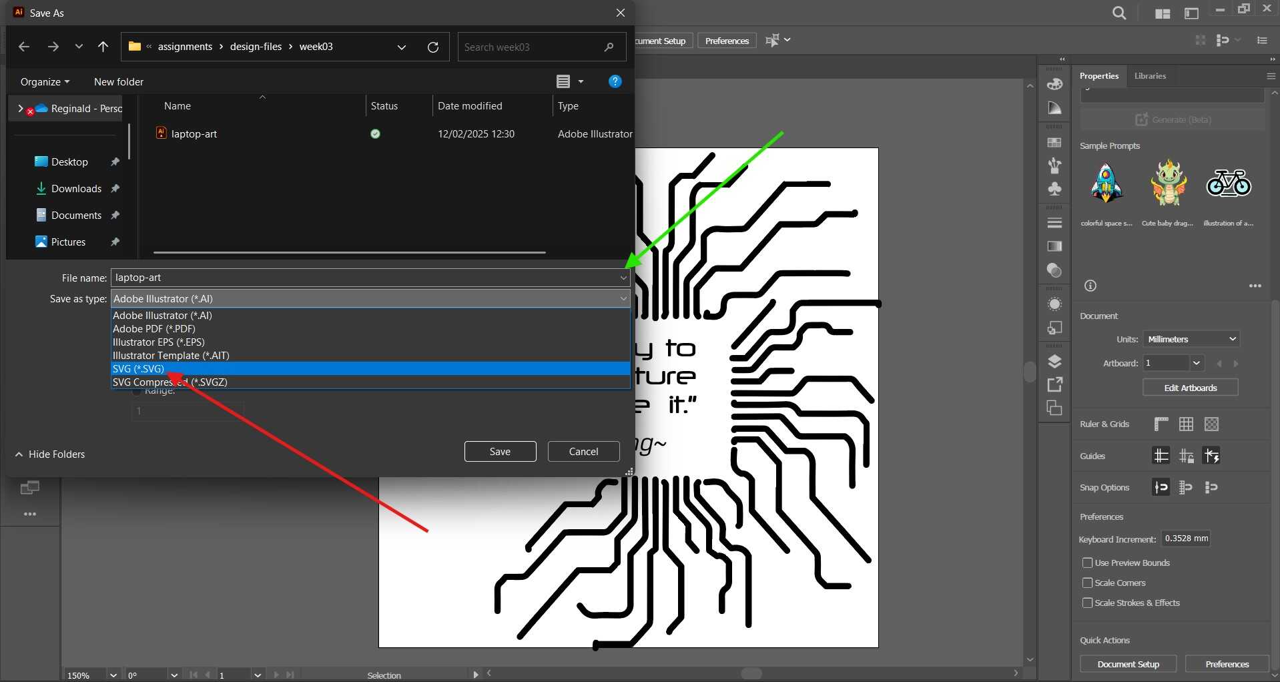Screen dimensions: 1280x682
Task: Enable Scale Corners checkbox
Action: (x=1087, y=583)
